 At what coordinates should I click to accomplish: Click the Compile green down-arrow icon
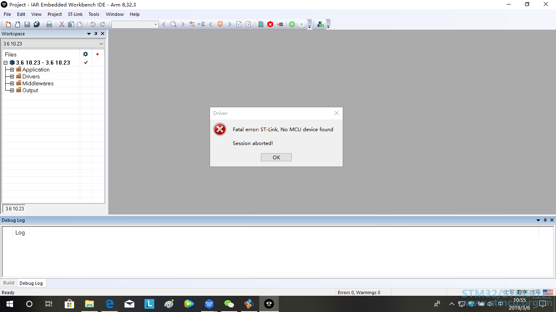261,24
